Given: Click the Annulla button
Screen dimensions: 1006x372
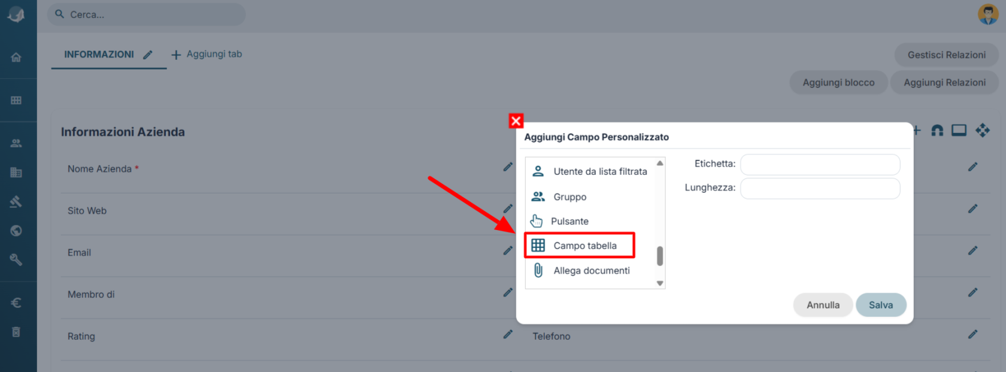Looking at the screenshot, I should (823, 305).
